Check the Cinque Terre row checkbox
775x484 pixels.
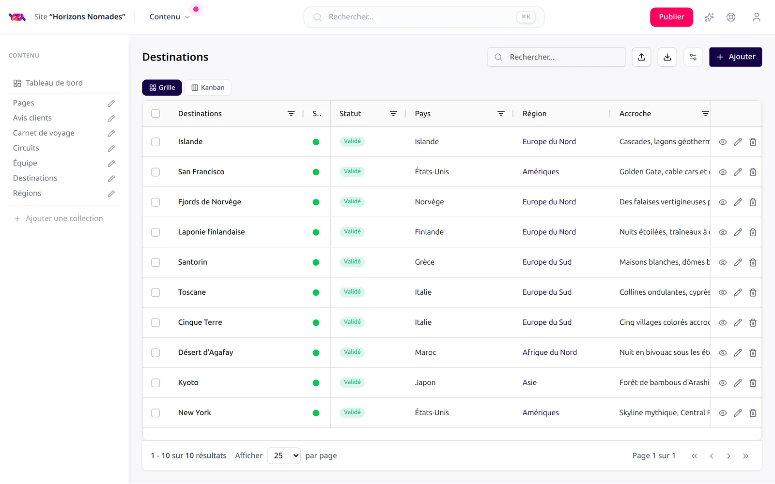(x=155, y=322)
